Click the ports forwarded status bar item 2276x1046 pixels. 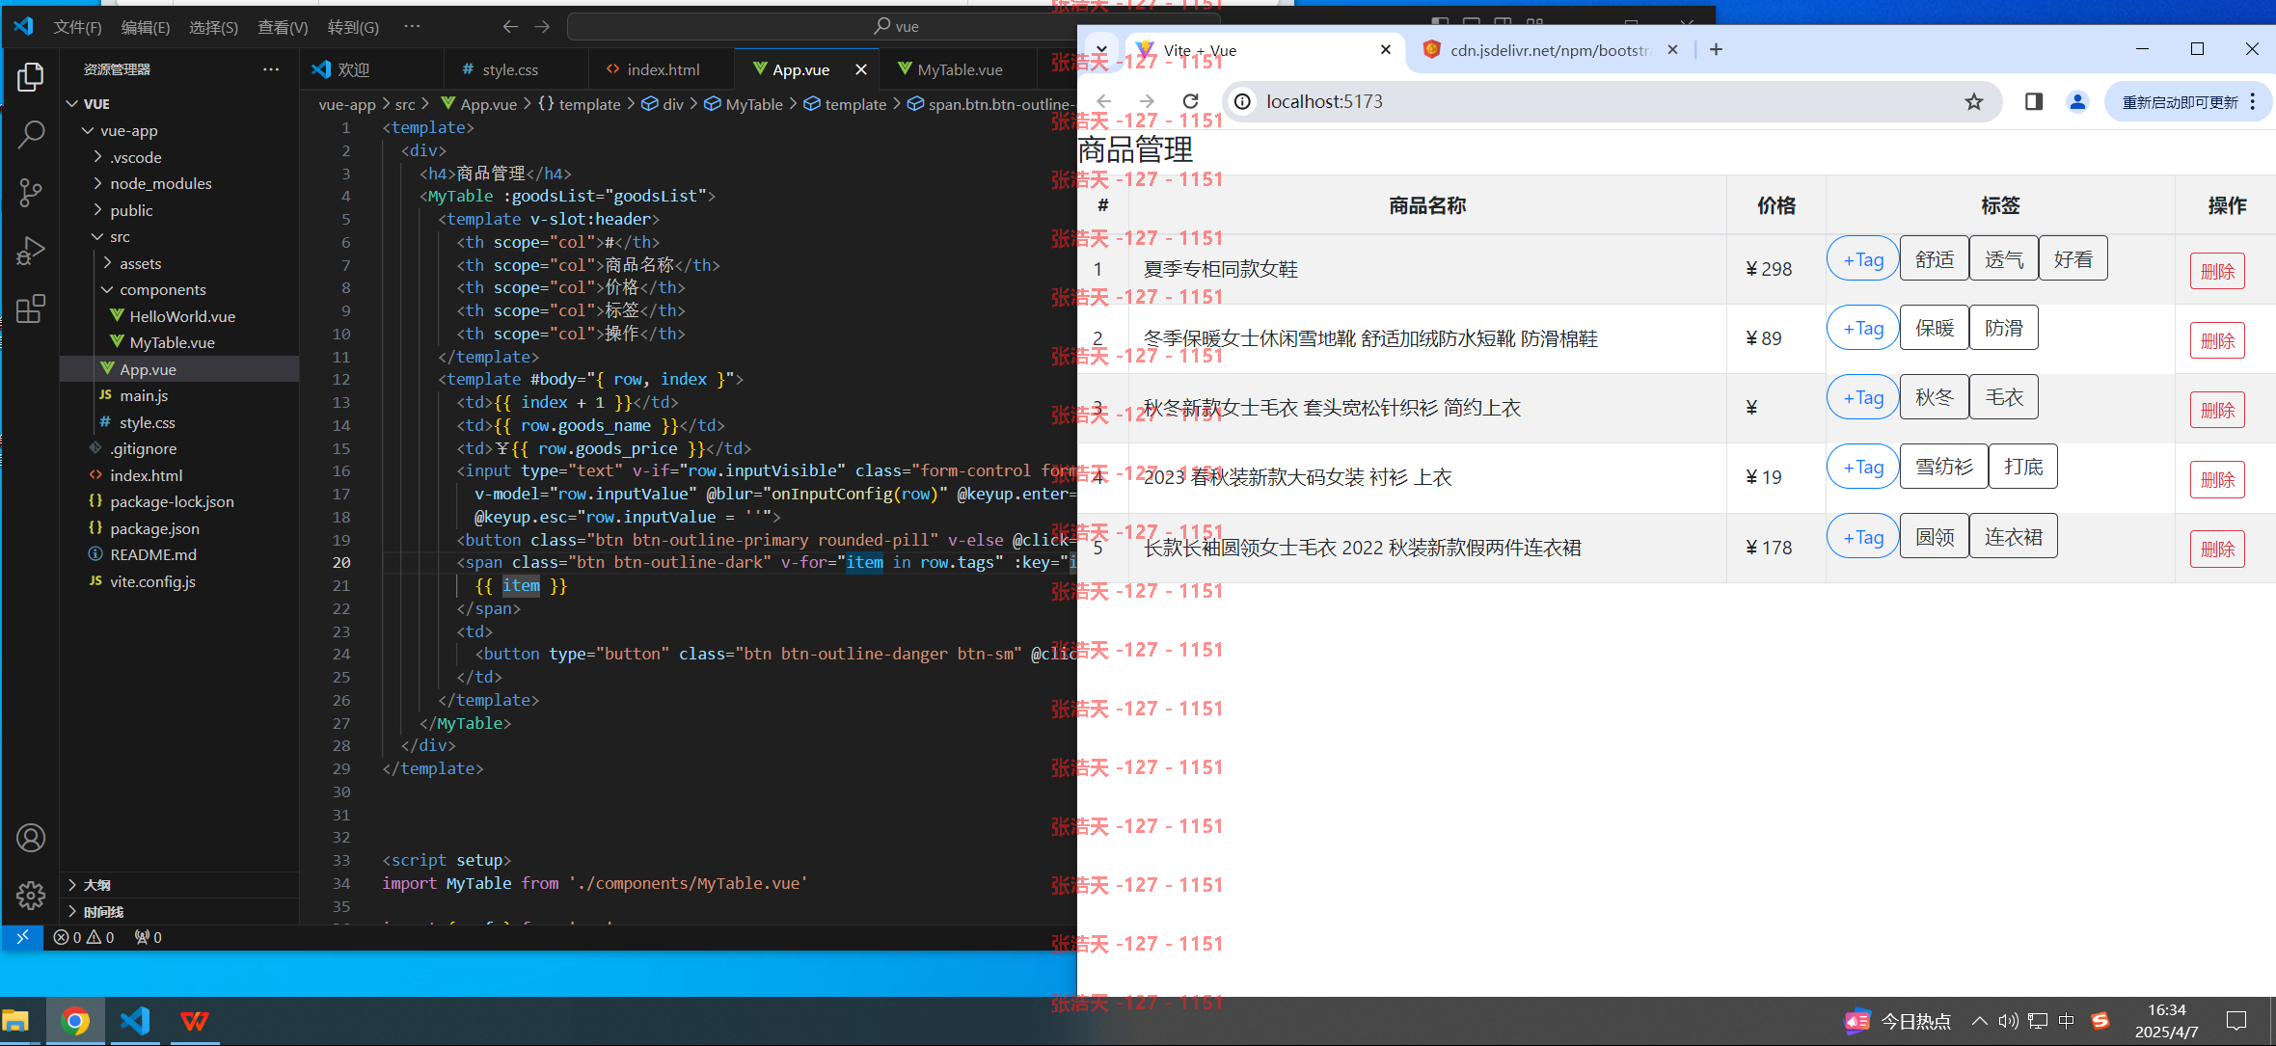point(148,937)
